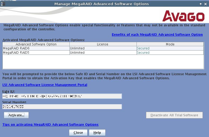Close the dialog with the Close button
This screenshot has width=209, height=137.
click(x=78, y=133)
